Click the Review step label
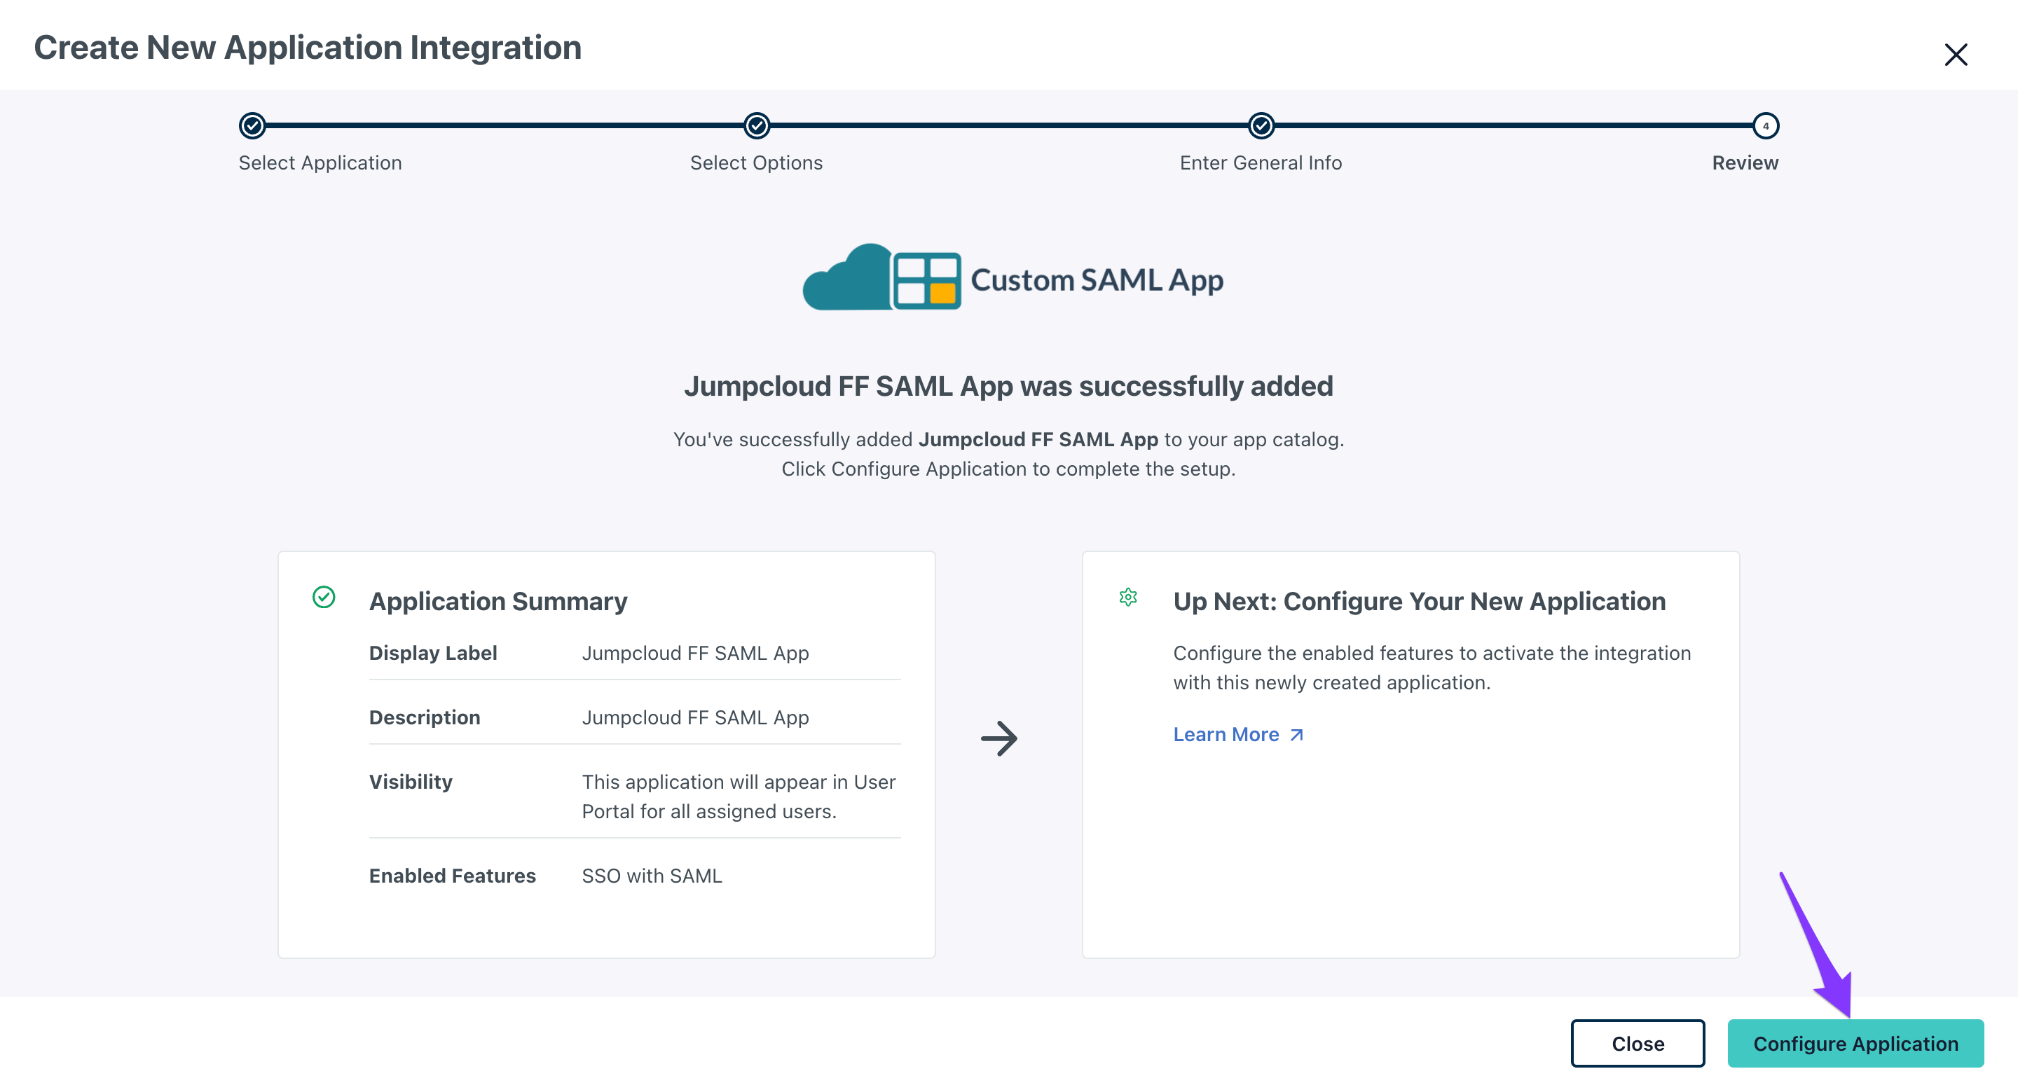 click(x=1745, y=163)
